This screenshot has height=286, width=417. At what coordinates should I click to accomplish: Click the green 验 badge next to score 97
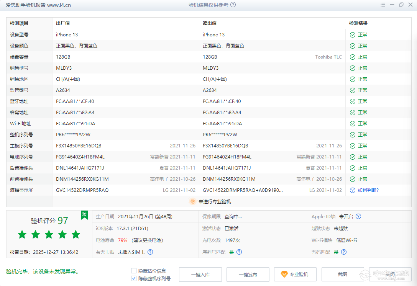pos(84,215)
